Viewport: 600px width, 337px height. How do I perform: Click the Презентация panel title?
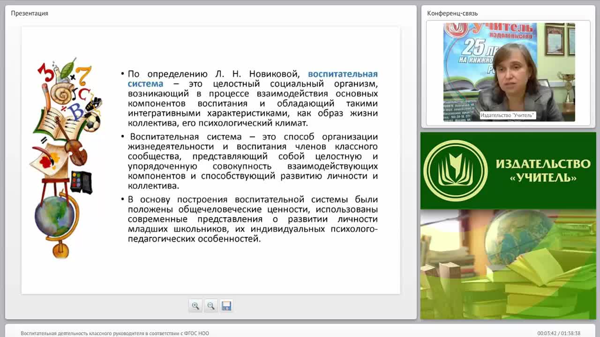pos(30,13)
